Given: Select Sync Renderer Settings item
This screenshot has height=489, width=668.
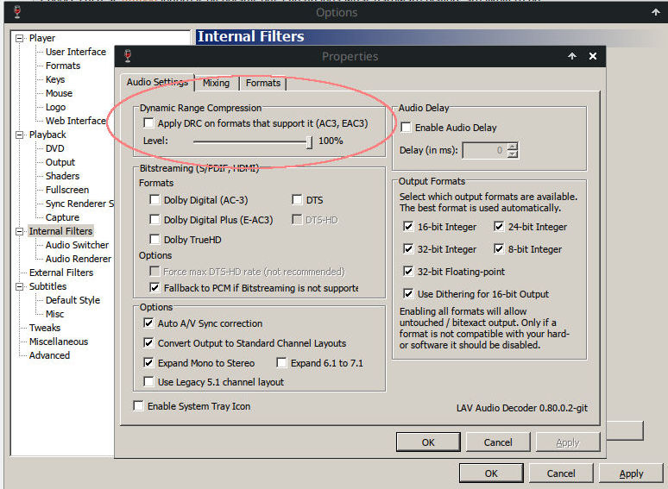Looking at the screenshot, I should coord(79,204).
